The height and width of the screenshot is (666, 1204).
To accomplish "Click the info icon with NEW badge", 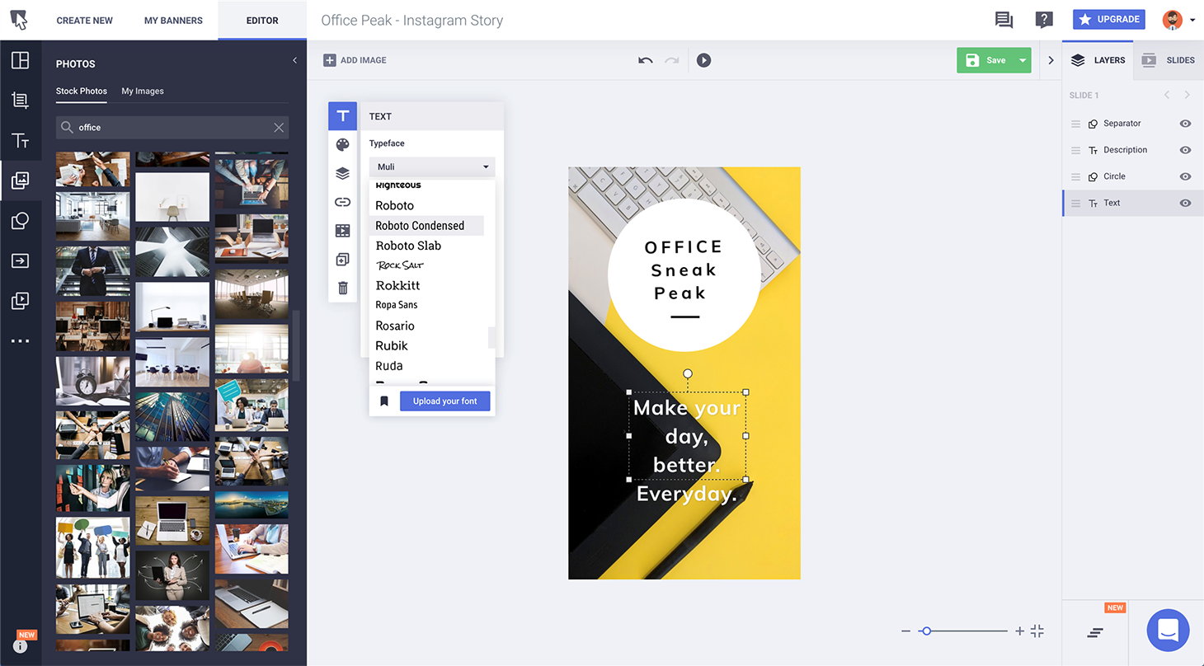I will pos(21,645).
